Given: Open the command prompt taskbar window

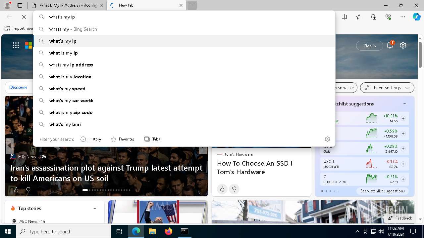Looking at the screenshot, I should coord(185,231).
